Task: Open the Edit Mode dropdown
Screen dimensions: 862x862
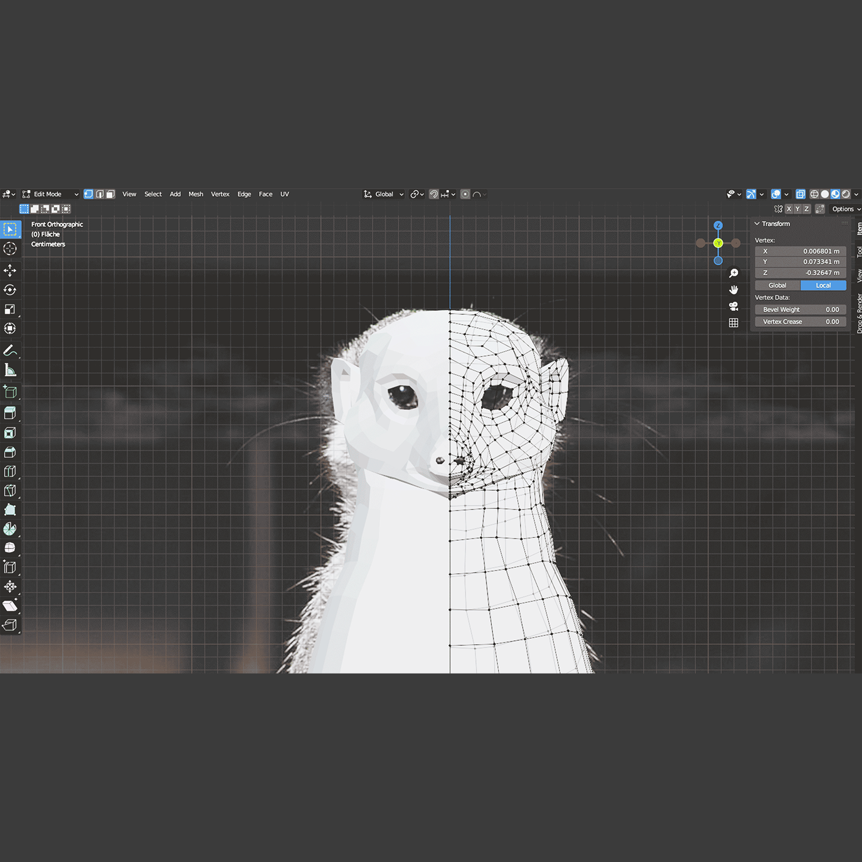Action: point(50,194)
